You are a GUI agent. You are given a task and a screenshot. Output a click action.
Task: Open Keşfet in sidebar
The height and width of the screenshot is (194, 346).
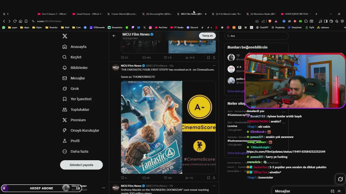coord(72,57)
